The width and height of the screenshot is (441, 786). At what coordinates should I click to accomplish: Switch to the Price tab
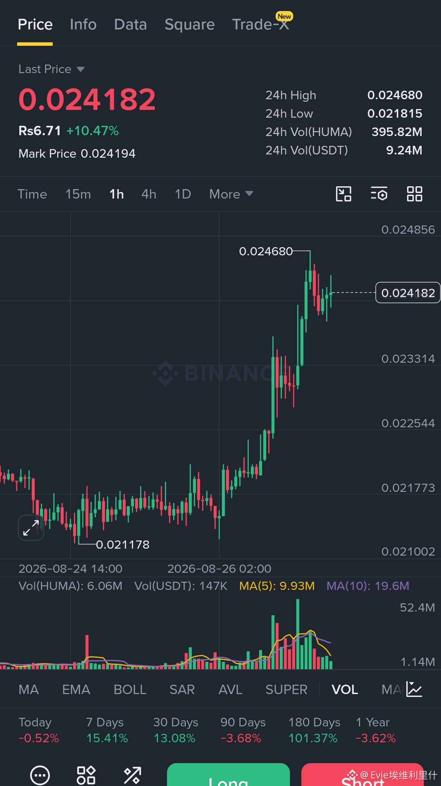[x=35, y=25]
